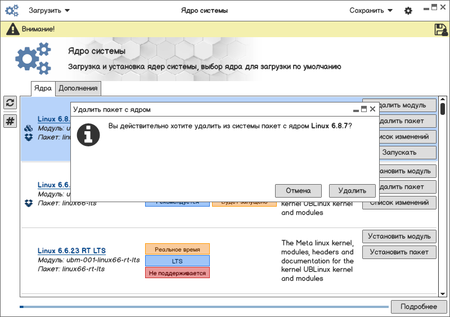Click the package icon beside linux66-lts
The width and height of the screenshot is (450, 317).
(x=29, y=203)
